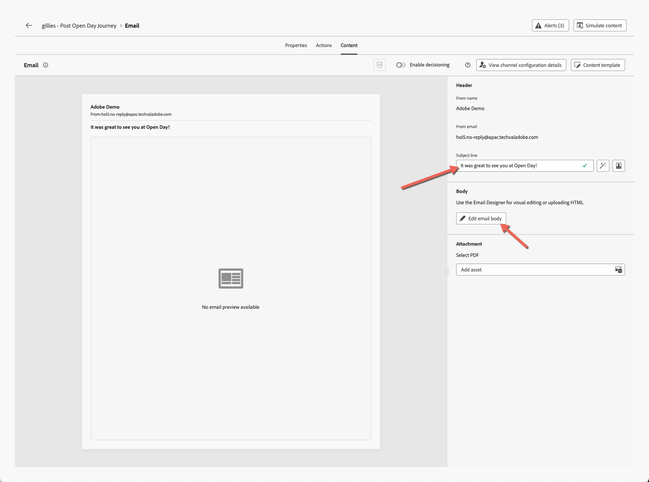
Task: Open View channel configuration details
Action: point(521,65)
